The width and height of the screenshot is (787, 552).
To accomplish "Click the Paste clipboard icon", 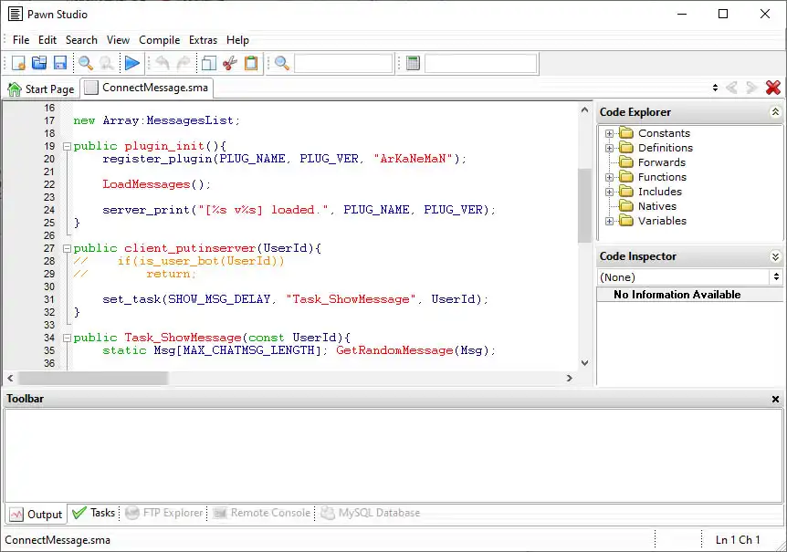I will [251, 63].
